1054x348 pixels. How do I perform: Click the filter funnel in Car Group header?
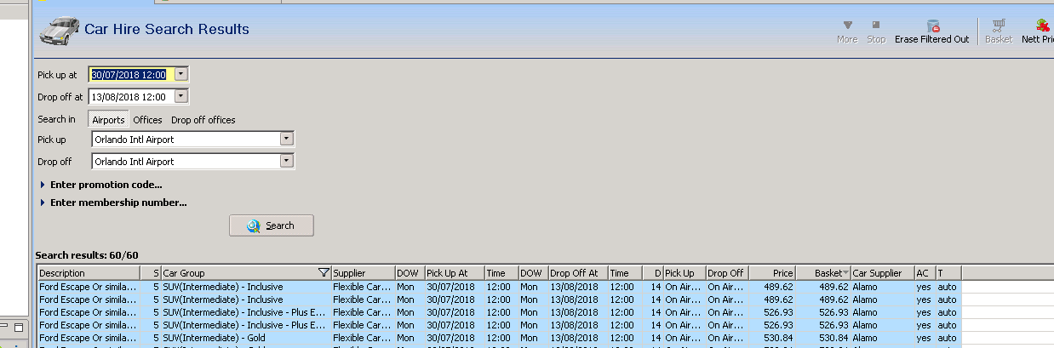point(324,273)
